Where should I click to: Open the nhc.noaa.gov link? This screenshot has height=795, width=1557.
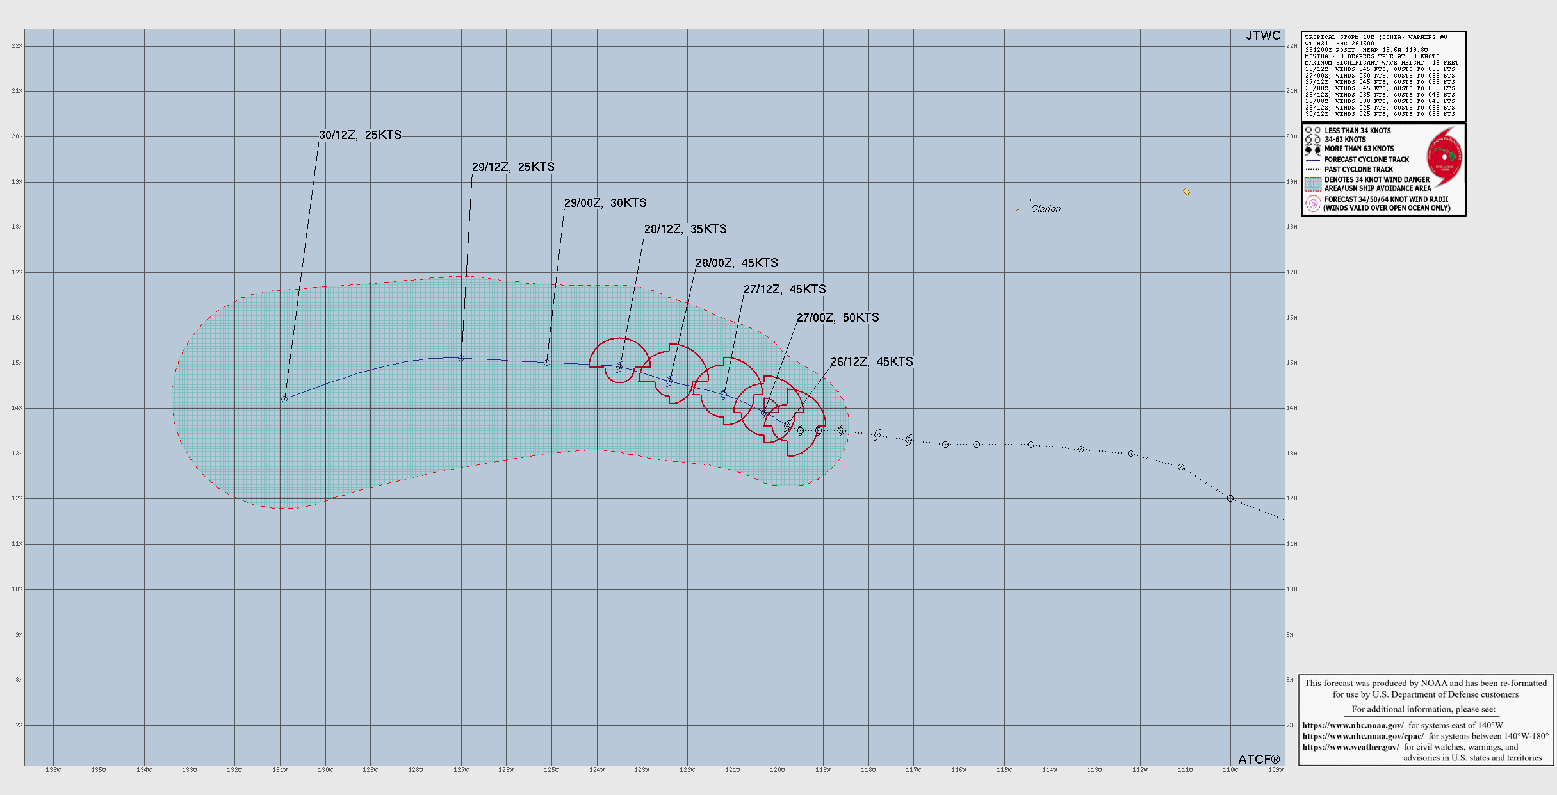click(x=1353, y=725)
